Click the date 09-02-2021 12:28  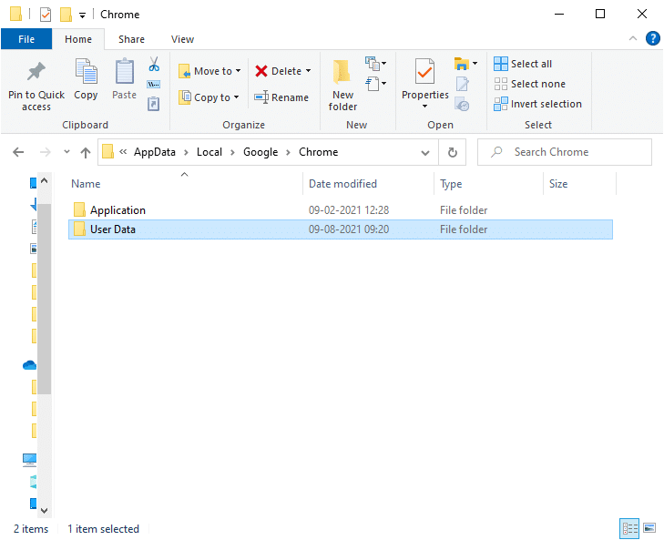(349, 210)
